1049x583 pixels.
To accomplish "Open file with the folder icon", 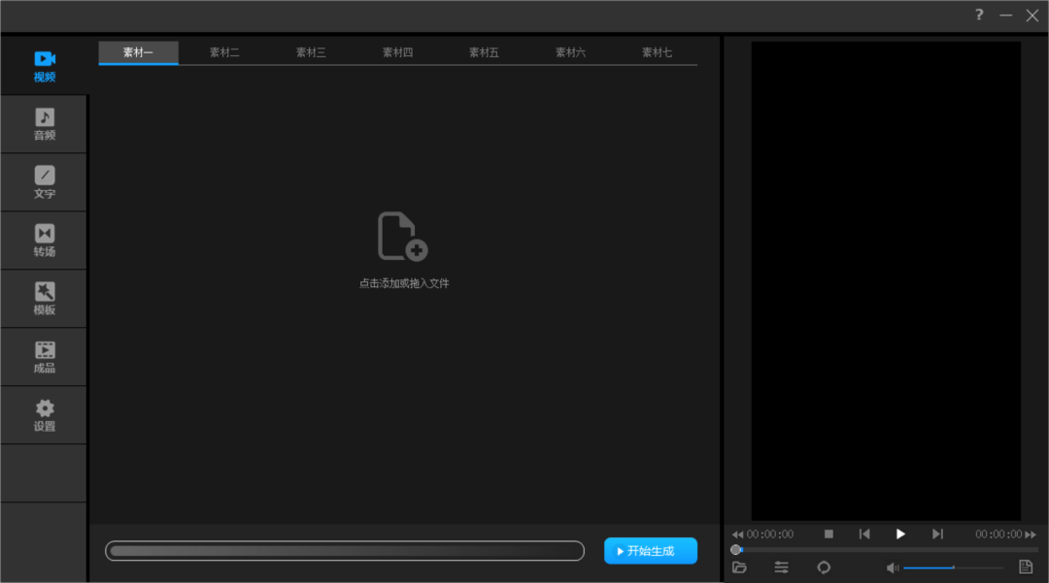I will point(739,567).
